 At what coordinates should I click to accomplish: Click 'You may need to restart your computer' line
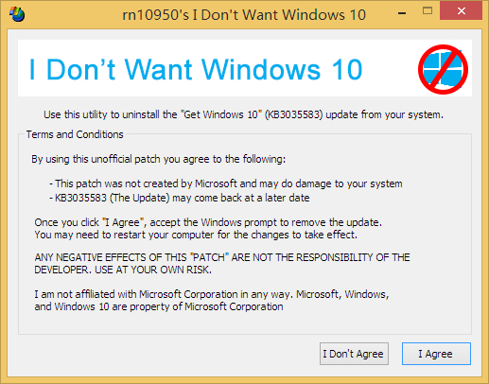tap(196, 235)
